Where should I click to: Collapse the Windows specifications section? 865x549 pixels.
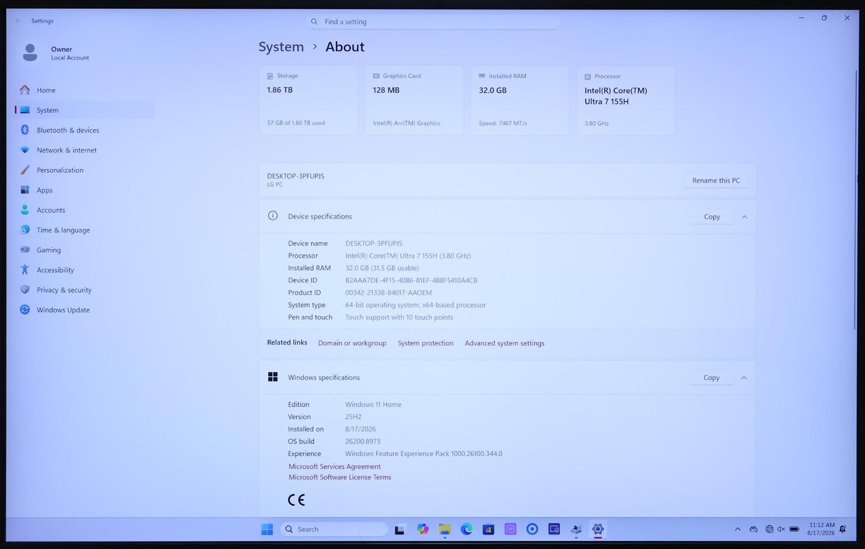point(744,378)
